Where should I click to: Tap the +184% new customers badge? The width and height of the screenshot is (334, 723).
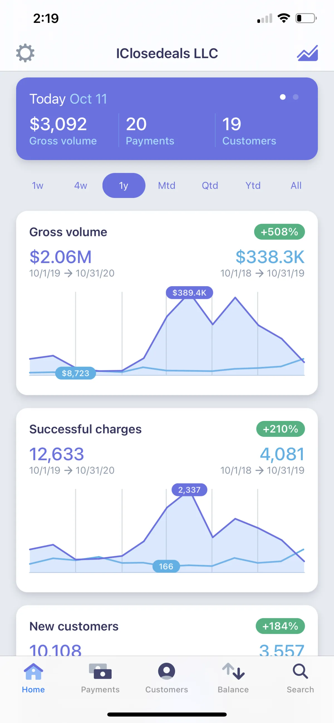(x=280, y=626)
